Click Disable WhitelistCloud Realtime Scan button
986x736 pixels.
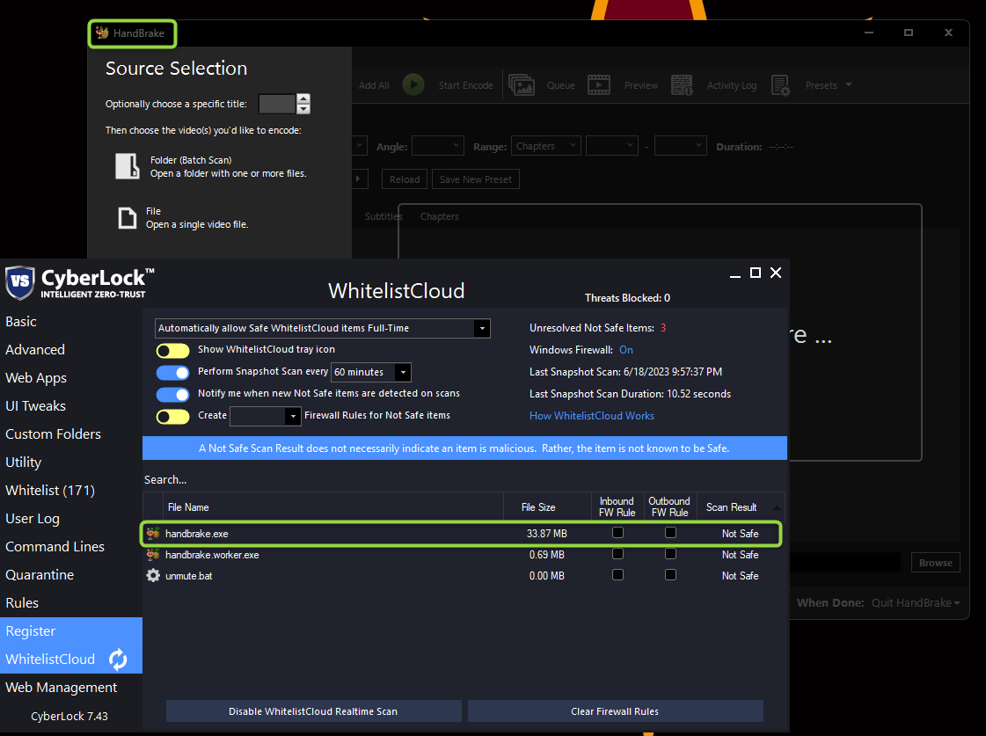313,711
